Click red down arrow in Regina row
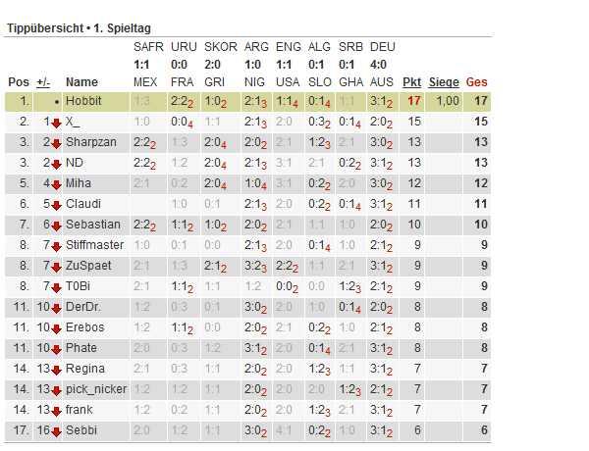This screenshot has width=589, height=451. (x=56, y=369)
